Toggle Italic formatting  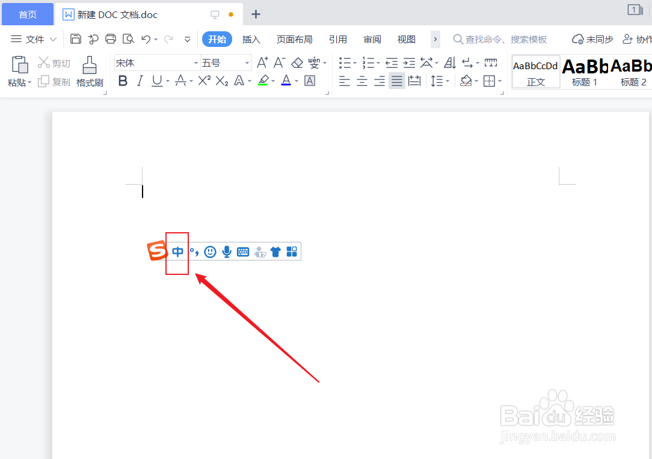[x=140, y=81]
